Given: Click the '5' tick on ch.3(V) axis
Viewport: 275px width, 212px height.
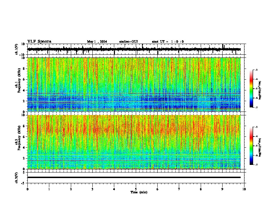Looking at the screenshot, I should [24, 172].
